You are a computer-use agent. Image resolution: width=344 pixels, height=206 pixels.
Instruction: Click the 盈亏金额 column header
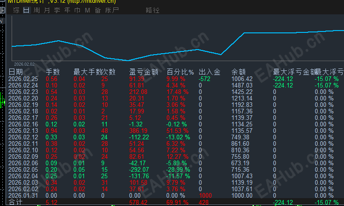[144, 72]
